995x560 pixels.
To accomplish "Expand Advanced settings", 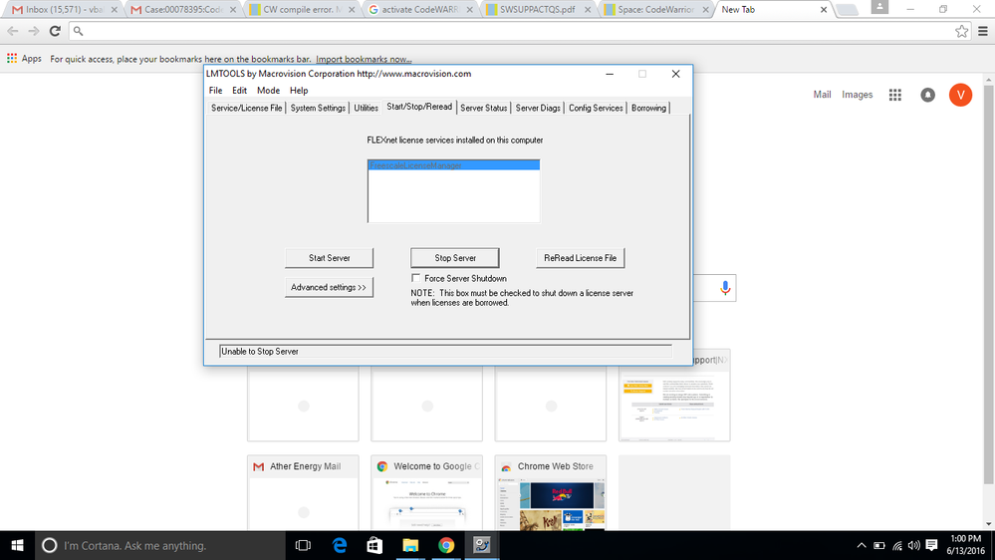I will tap(329, 287).
